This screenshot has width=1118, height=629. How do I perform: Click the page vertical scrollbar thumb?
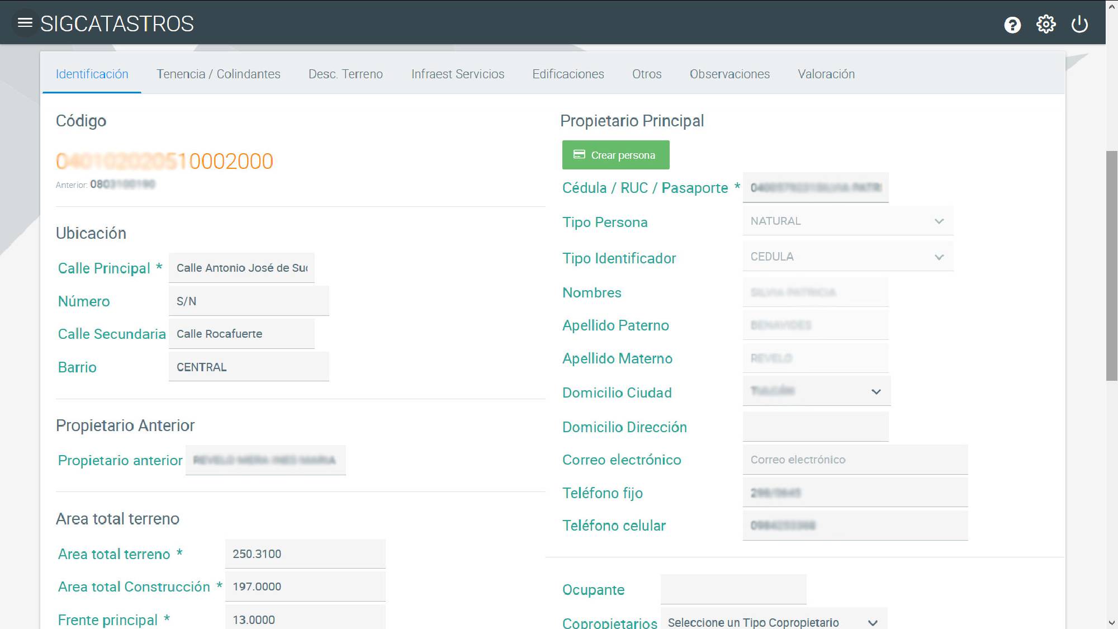(x=1112, y=266)
